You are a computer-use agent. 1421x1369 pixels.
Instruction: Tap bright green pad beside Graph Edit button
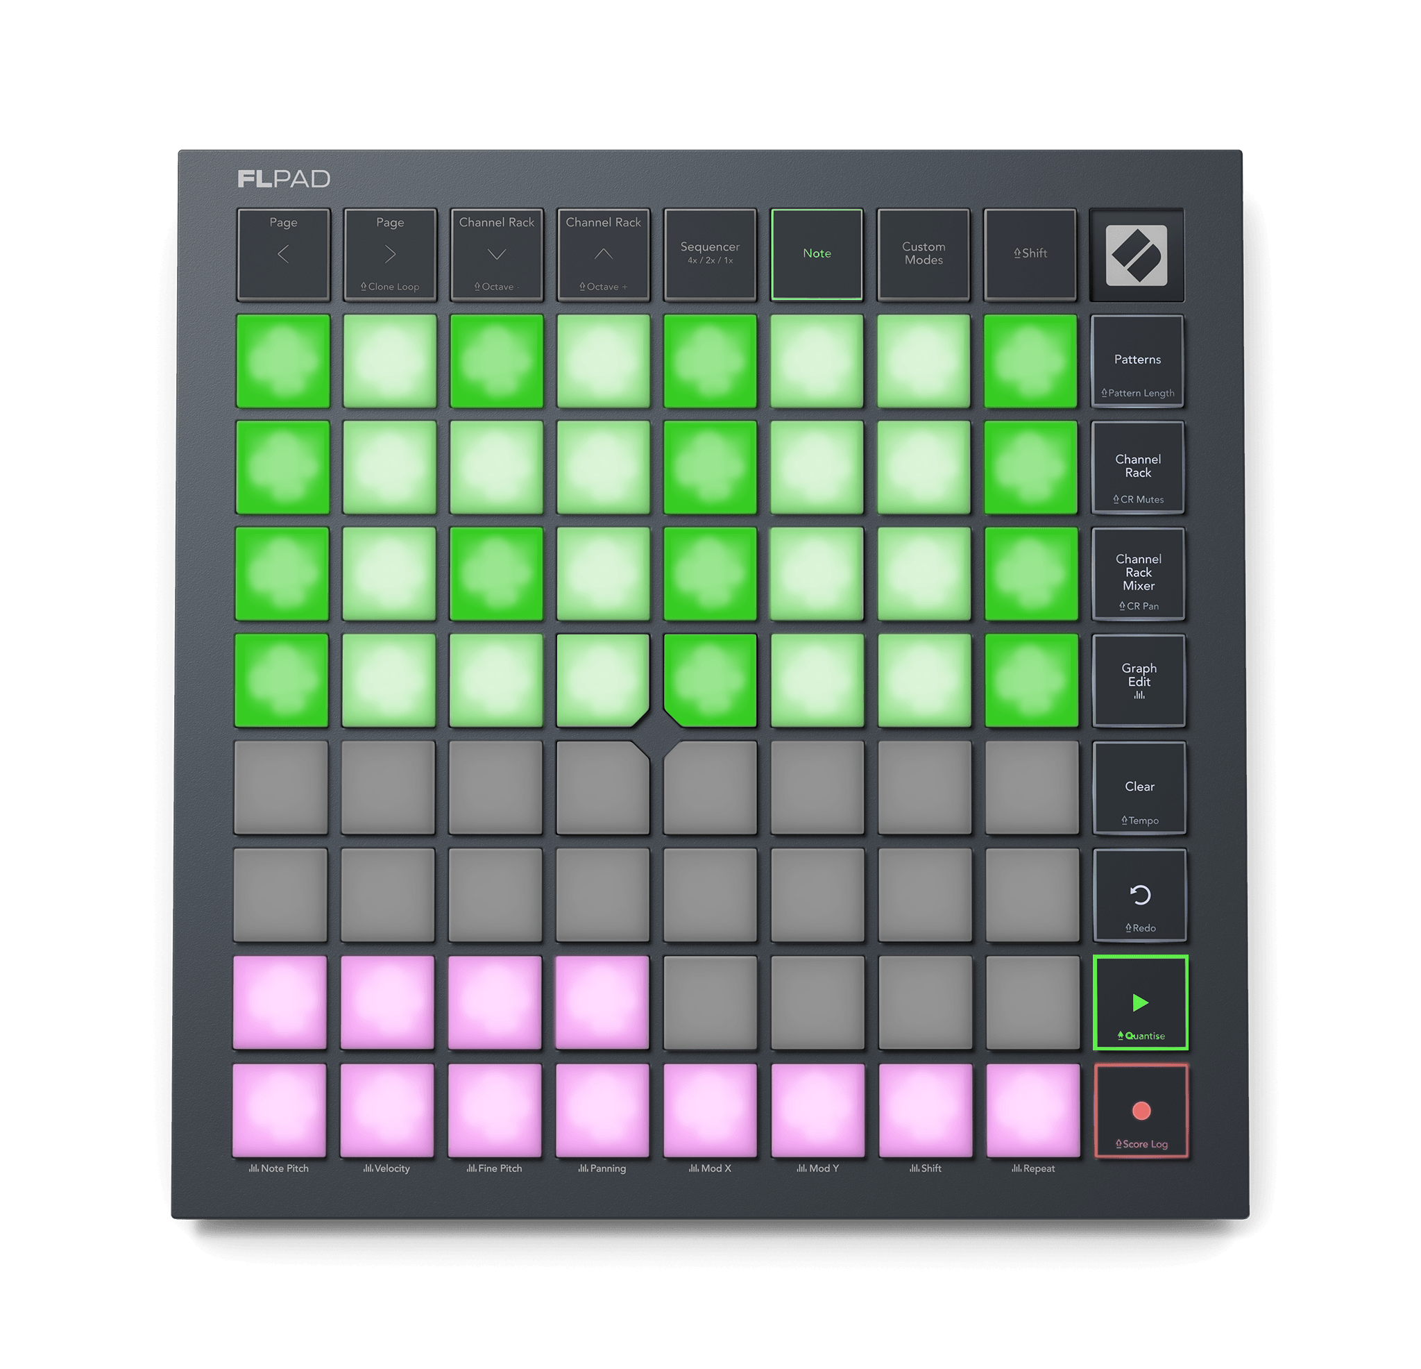1032,680
